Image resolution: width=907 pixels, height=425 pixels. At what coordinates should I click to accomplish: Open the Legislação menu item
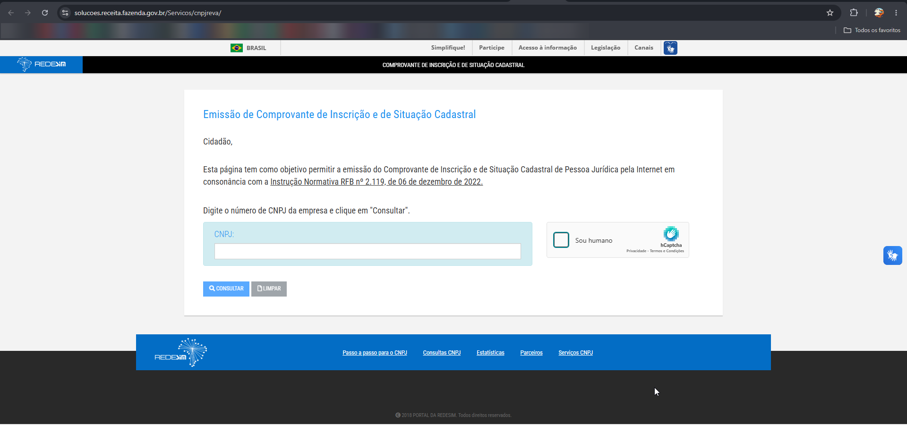pyautogui.click(x=606, y=48)
